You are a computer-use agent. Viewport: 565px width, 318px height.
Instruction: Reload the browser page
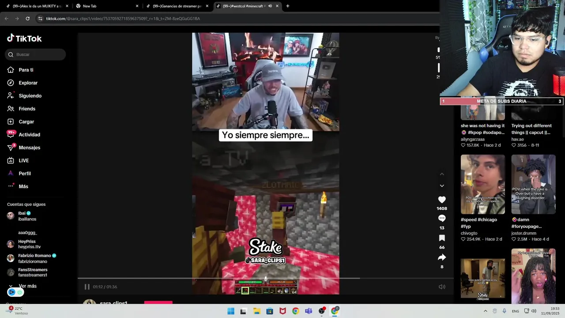(x=27, y=19)
